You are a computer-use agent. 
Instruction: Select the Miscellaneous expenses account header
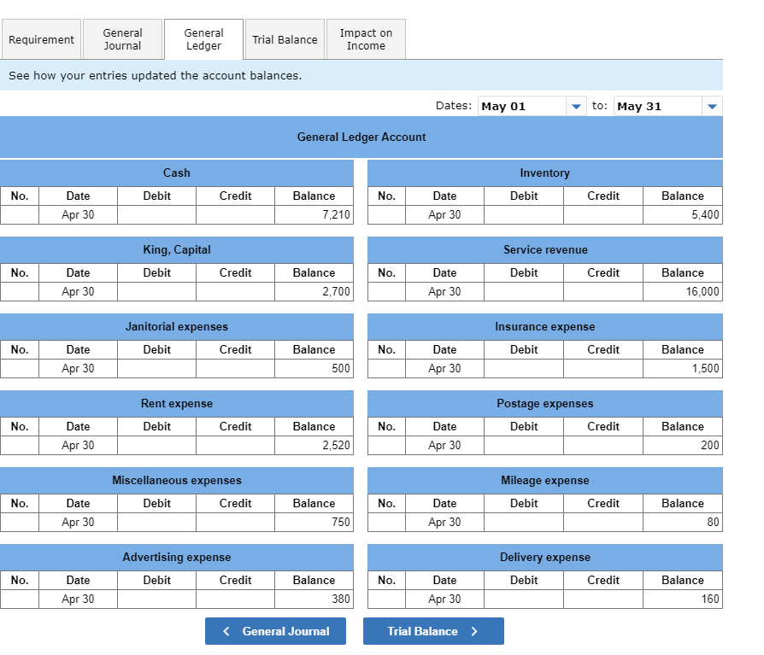click(x=176, y=481)
